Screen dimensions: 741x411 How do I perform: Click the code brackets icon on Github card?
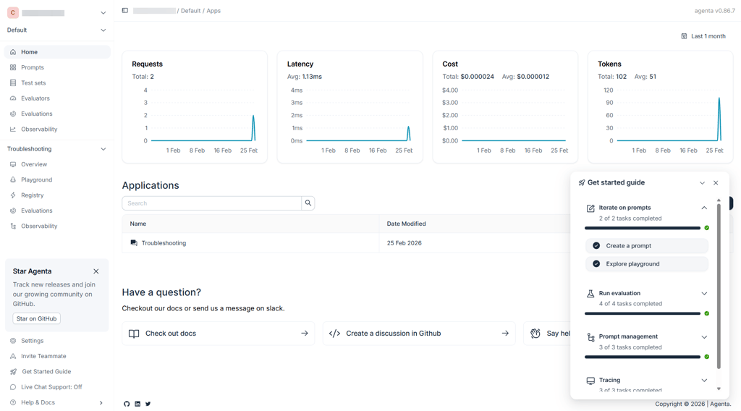point(334,334)
